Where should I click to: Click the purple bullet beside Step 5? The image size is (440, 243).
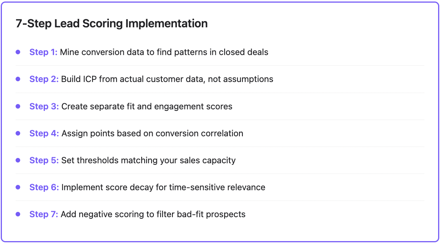(18, 160)
